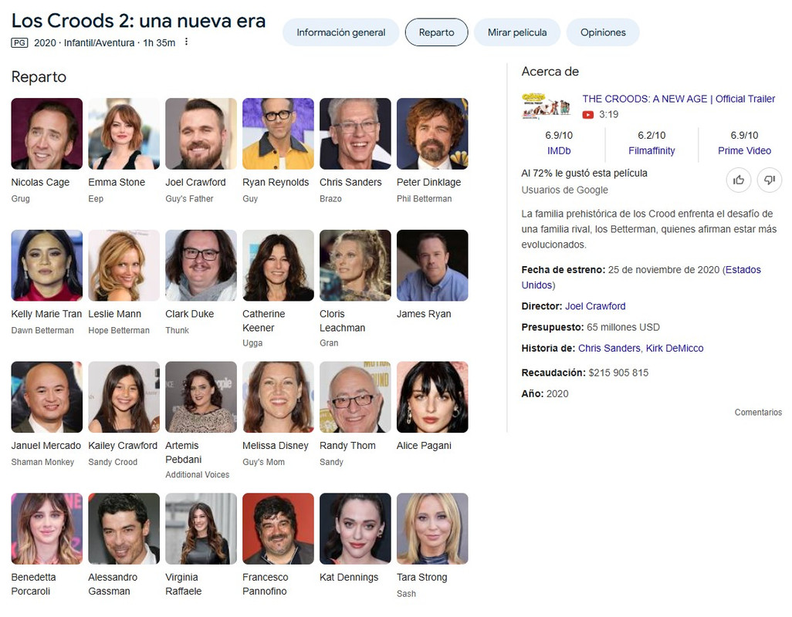Screen dimensions: 792x617
Task: Open director Joel Crawford link
Action: pyautogui.click(x=595, y=306)
